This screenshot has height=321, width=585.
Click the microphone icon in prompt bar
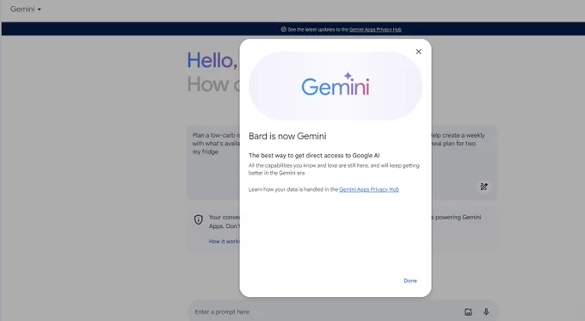486,312
